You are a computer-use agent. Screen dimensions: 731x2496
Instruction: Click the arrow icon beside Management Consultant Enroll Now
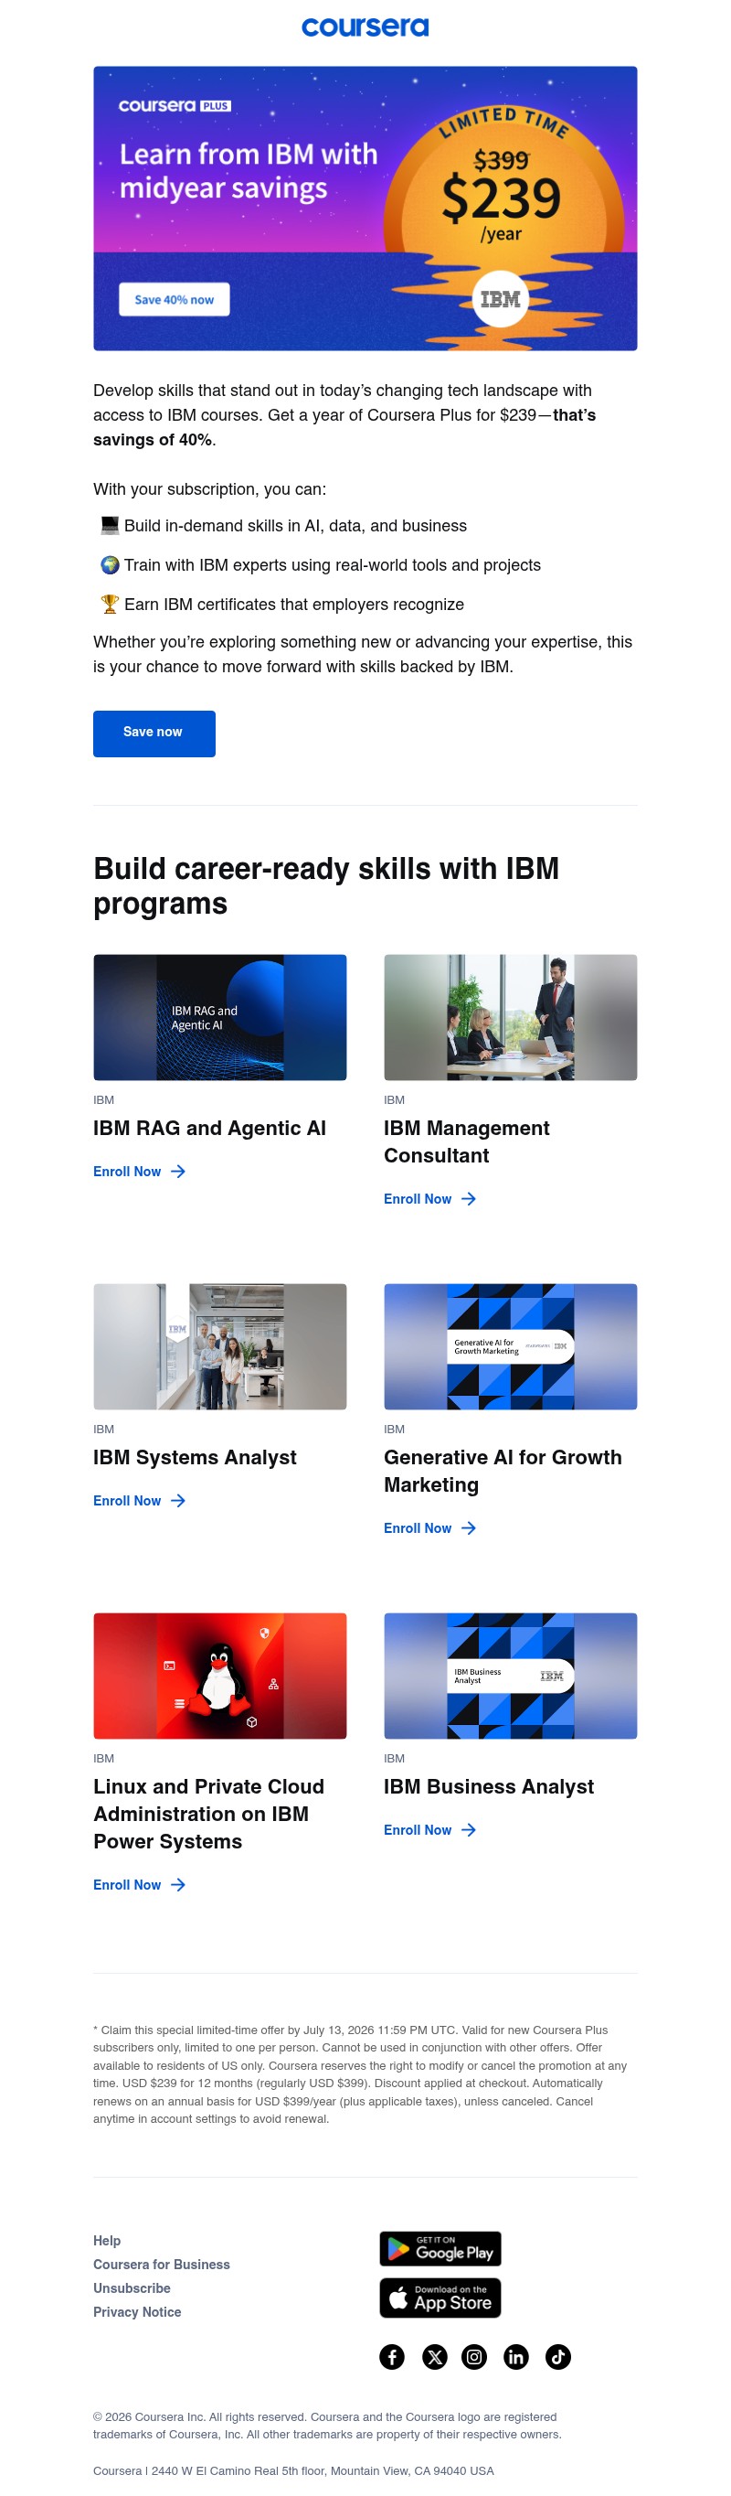tap(469, 1198)
